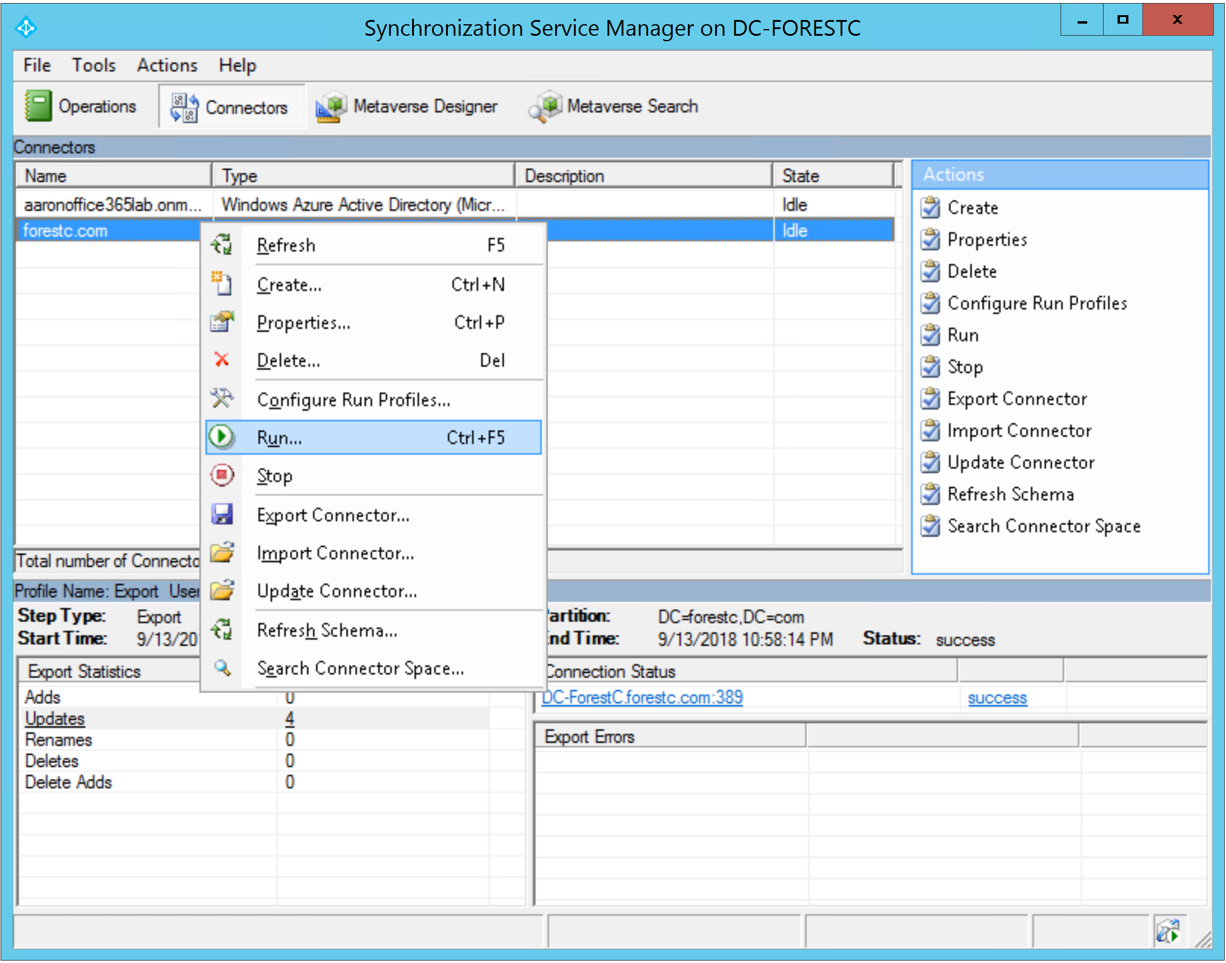Click the Operations toolbar icon
Viewport: 1226px width, 963px height.
(x=39, y=106)
